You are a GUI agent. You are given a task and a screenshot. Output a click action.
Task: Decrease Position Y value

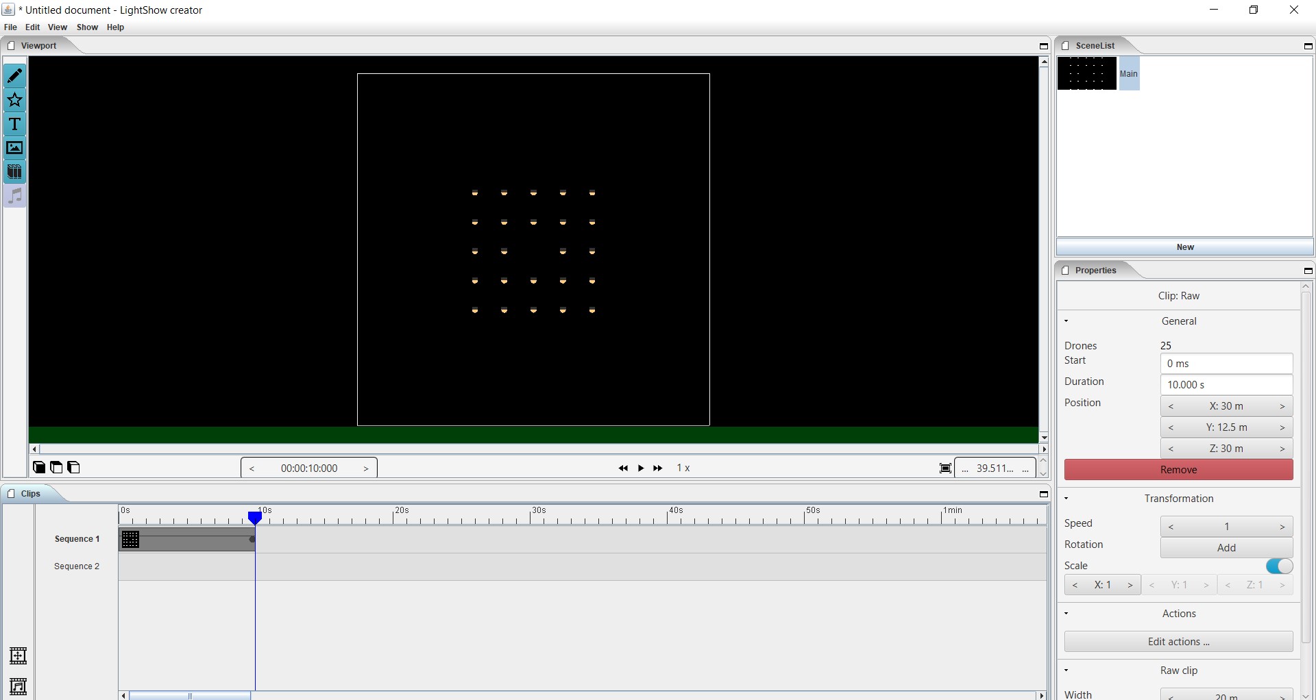1171,427
